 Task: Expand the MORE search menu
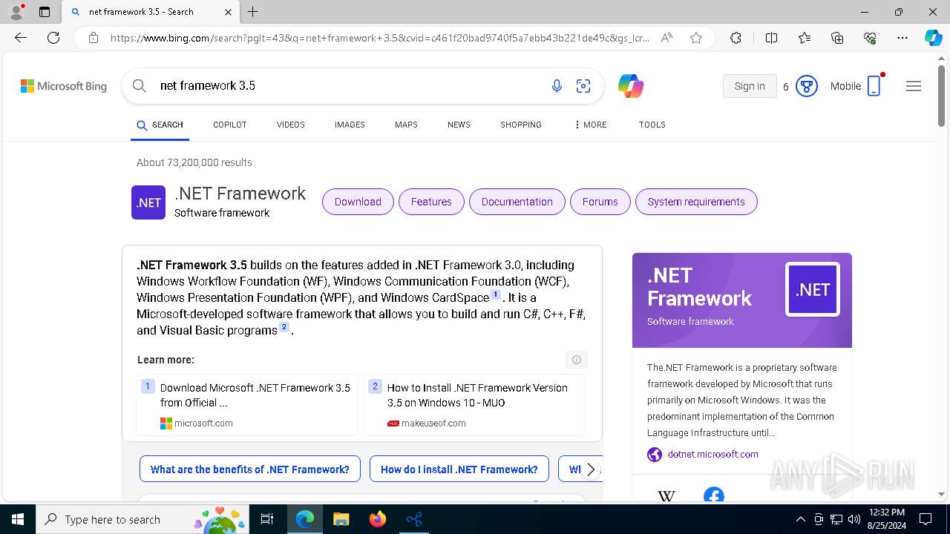pyautogui.click(x=591, y=125)
